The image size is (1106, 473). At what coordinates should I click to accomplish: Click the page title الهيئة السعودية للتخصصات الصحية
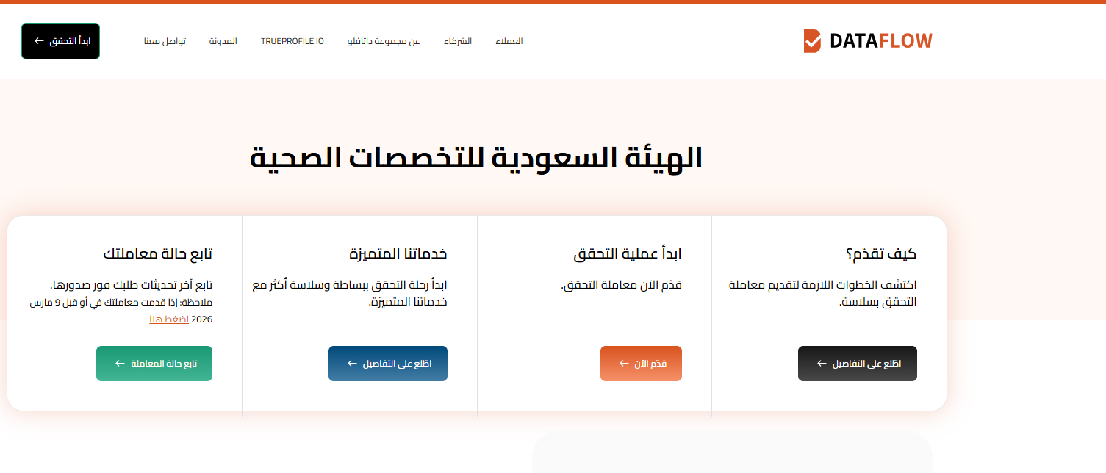point(476,159)
